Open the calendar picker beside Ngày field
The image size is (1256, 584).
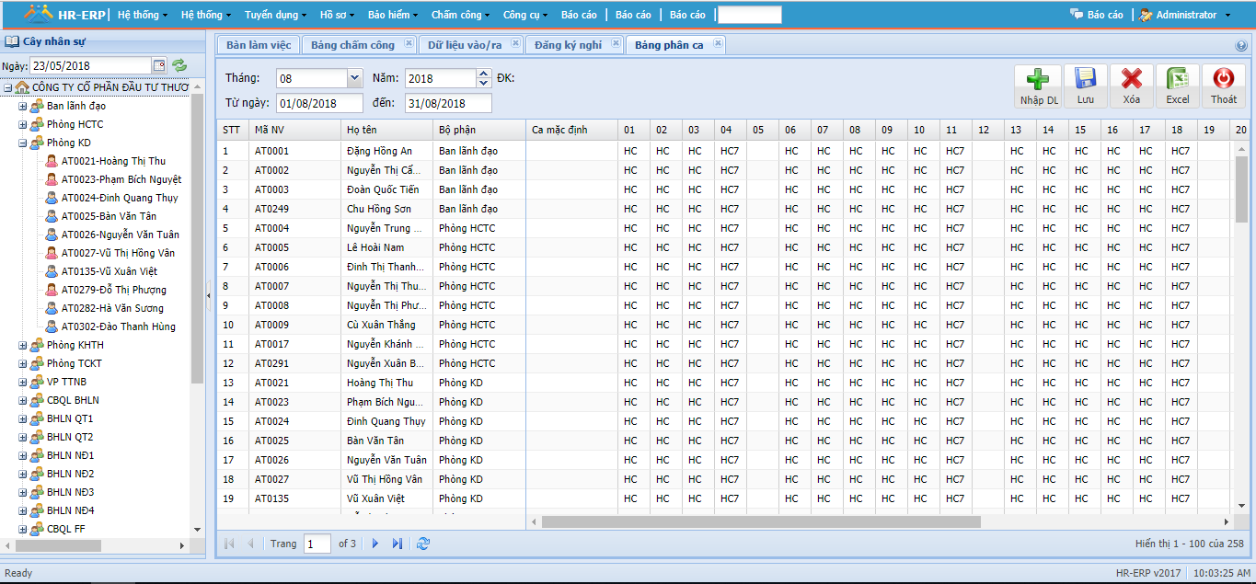coord(159,65)
